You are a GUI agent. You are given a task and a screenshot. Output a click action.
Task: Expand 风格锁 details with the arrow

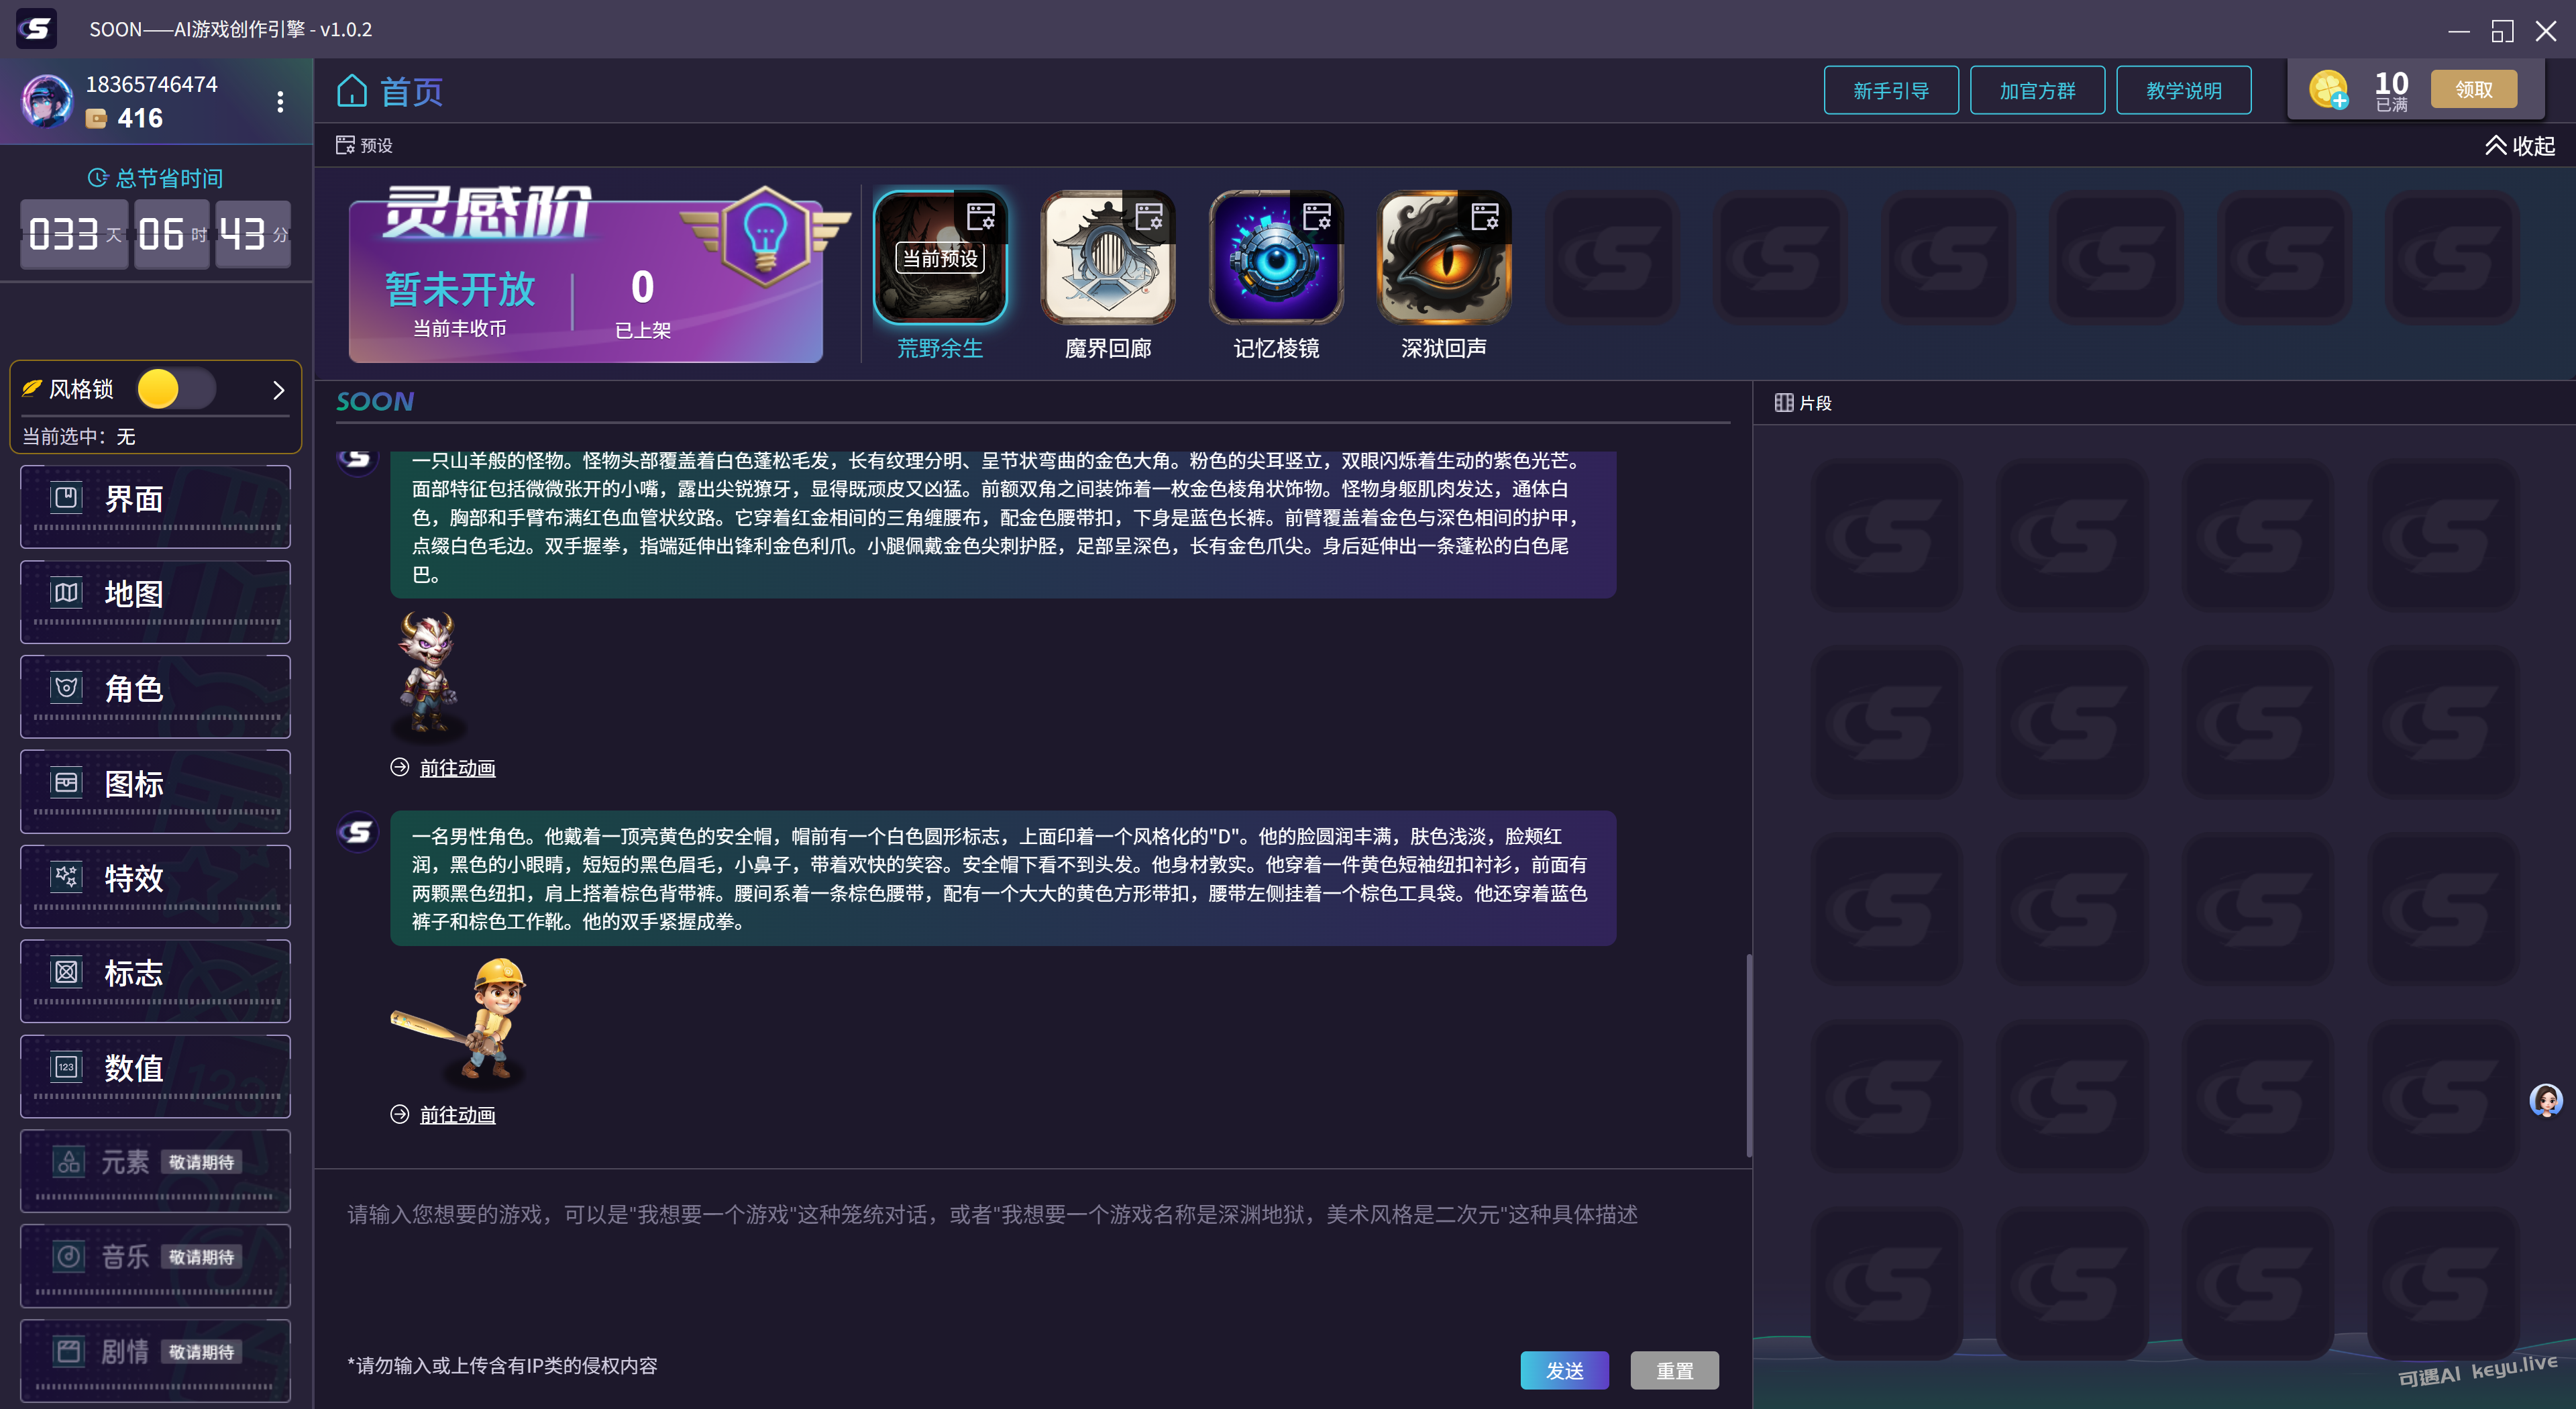click(x=279, y=390)
